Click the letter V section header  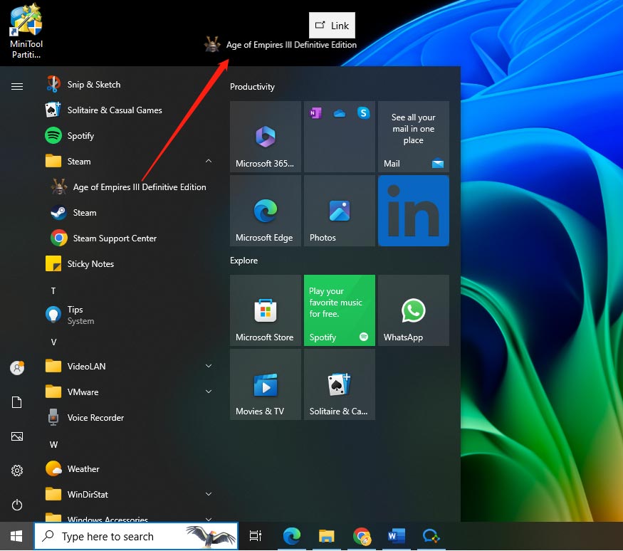53,342
